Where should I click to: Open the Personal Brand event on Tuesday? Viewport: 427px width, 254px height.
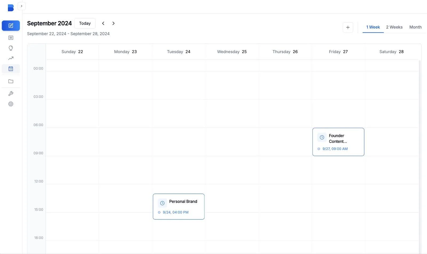[x=179, y=207]
